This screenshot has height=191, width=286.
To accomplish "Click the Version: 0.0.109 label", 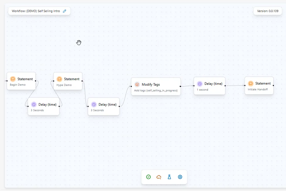I will coord(268,11).
